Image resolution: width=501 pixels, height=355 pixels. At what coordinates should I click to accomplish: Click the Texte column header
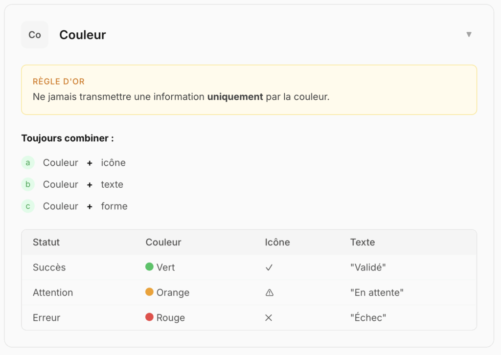[363, 242]
